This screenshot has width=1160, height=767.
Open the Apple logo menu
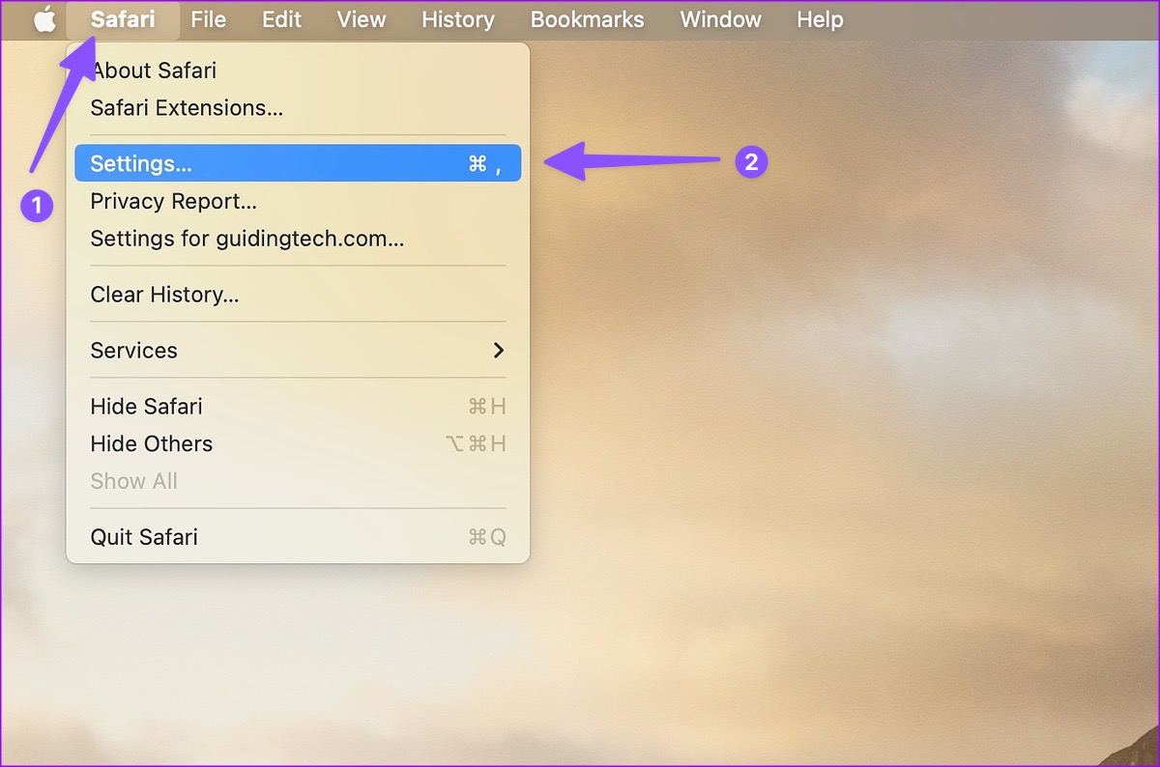click(x=44, y=19)
